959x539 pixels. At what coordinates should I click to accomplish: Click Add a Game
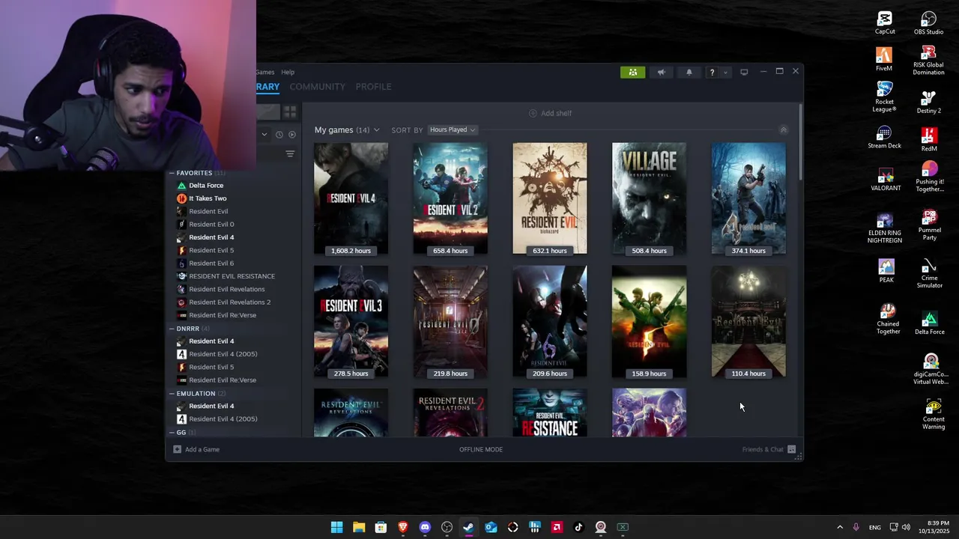point(196,450)
